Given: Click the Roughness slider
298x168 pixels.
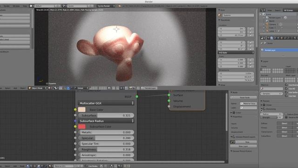Looking at the screenshot, I should click(106, 149).
